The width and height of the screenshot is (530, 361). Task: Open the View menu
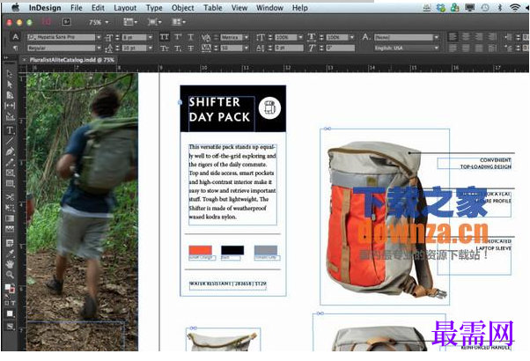239,7
